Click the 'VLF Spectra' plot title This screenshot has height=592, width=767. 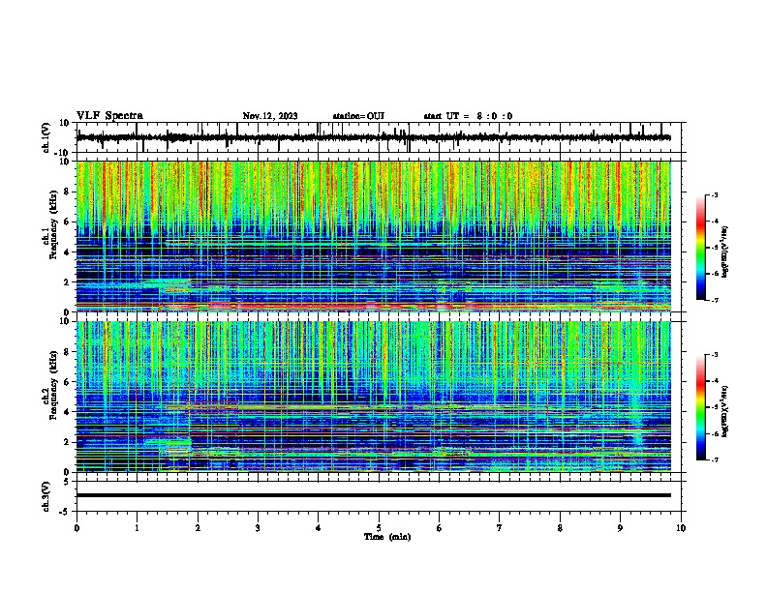click(109, 116)
